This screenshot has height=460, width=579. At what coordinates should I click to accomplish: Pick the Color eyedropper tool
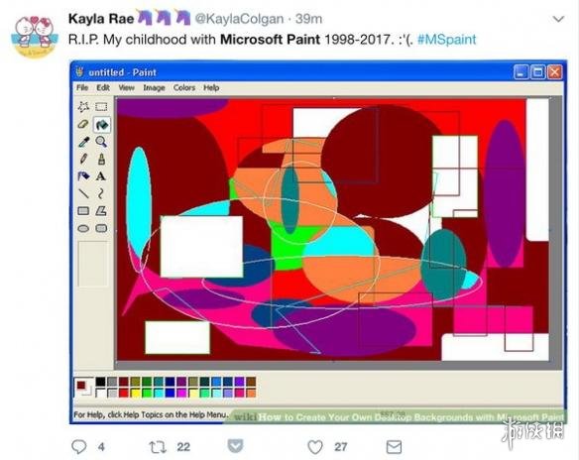(83, 142)
